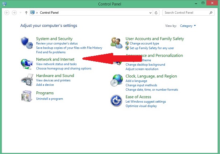Minimize the Control Panel window

click(x=196, y=3)
